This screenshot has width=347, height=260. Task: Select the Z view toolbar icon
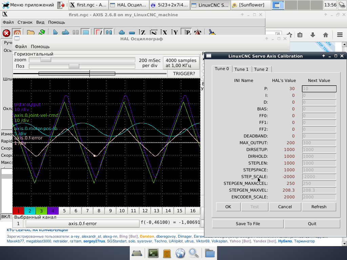[x=143, y=33]
